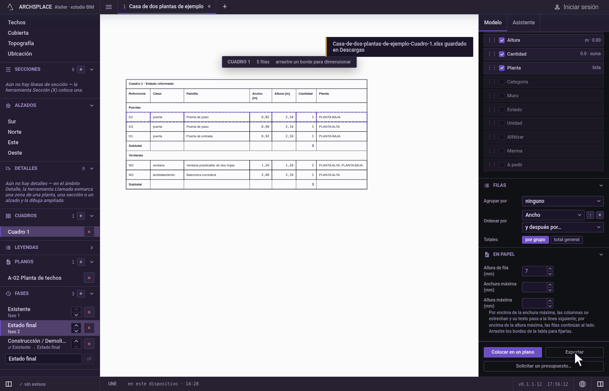Delete the Existente phase
609x391 pixels.
(x=89, y=312)
